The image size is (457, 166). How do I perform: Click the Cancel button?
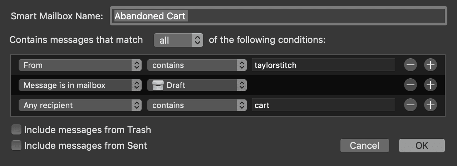click(x=364, y=146)
